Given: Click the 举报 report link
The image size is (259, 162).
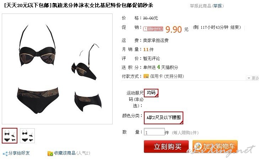Looking at the screenshot, I should 217,6.
